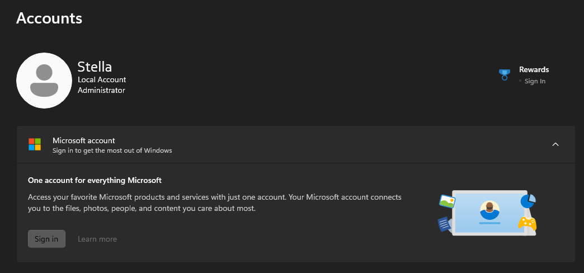584x273 pixels.
Task: Click the Rewards medal icon
Action: click(x=505, y=74)
